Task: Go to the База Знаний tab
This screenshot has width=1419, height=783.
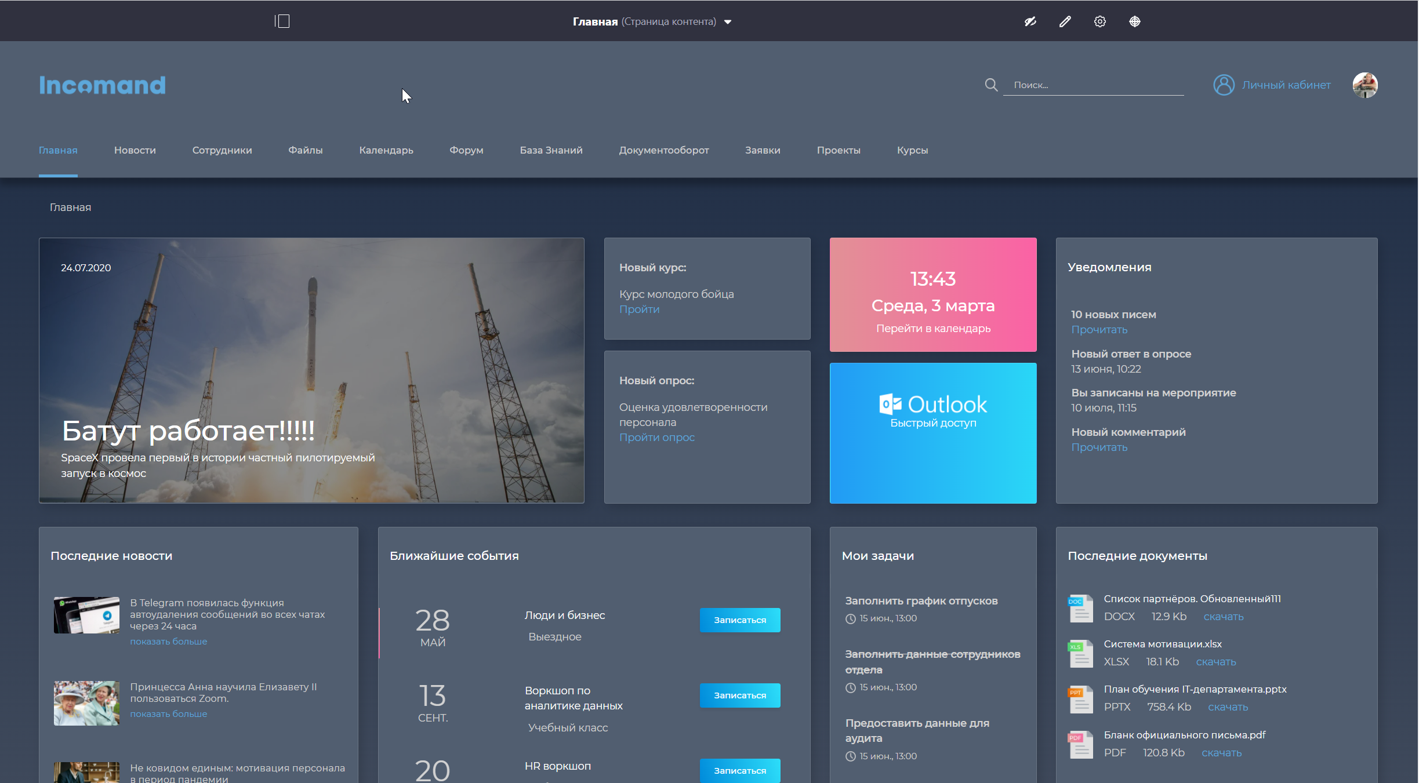Action: [551, 150]
